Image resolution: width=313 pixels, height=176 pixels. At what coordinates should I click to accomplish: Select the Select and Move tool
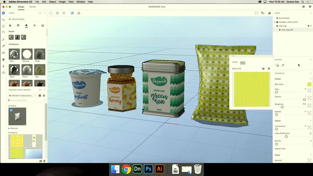tap(3, 20)
